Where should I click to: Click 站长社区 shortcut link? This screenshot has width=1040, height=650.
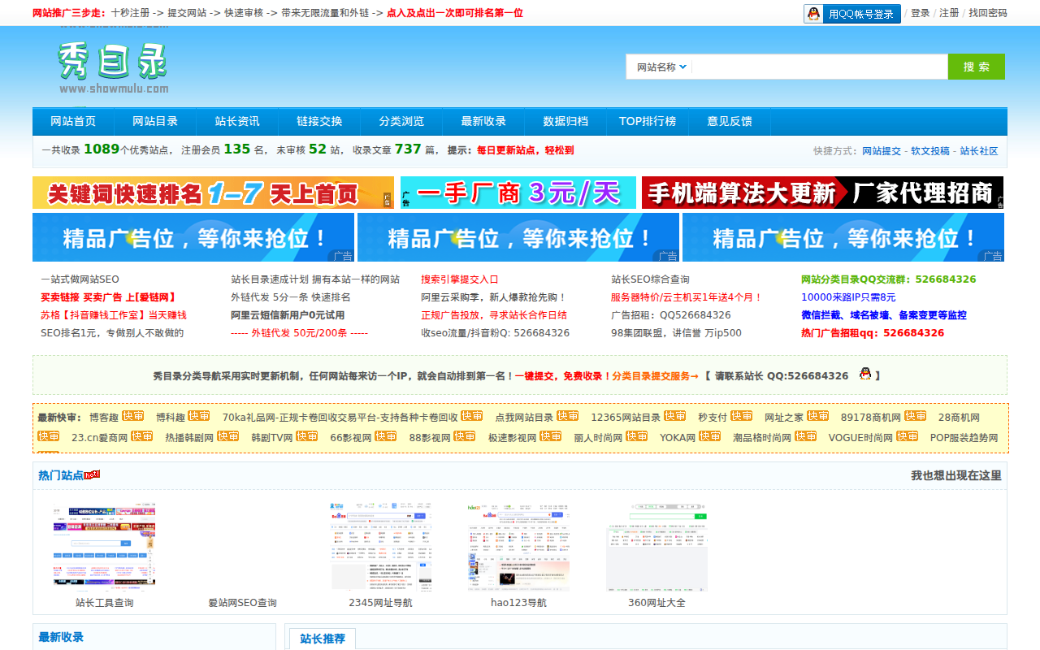(979, 151)
